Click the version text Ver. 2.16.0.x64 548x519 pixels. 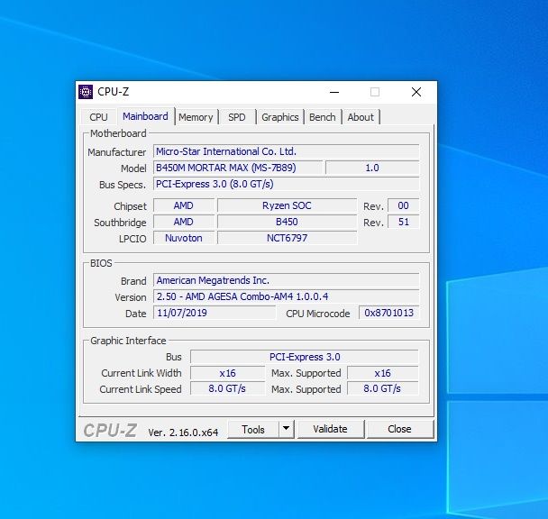point(183,432)
